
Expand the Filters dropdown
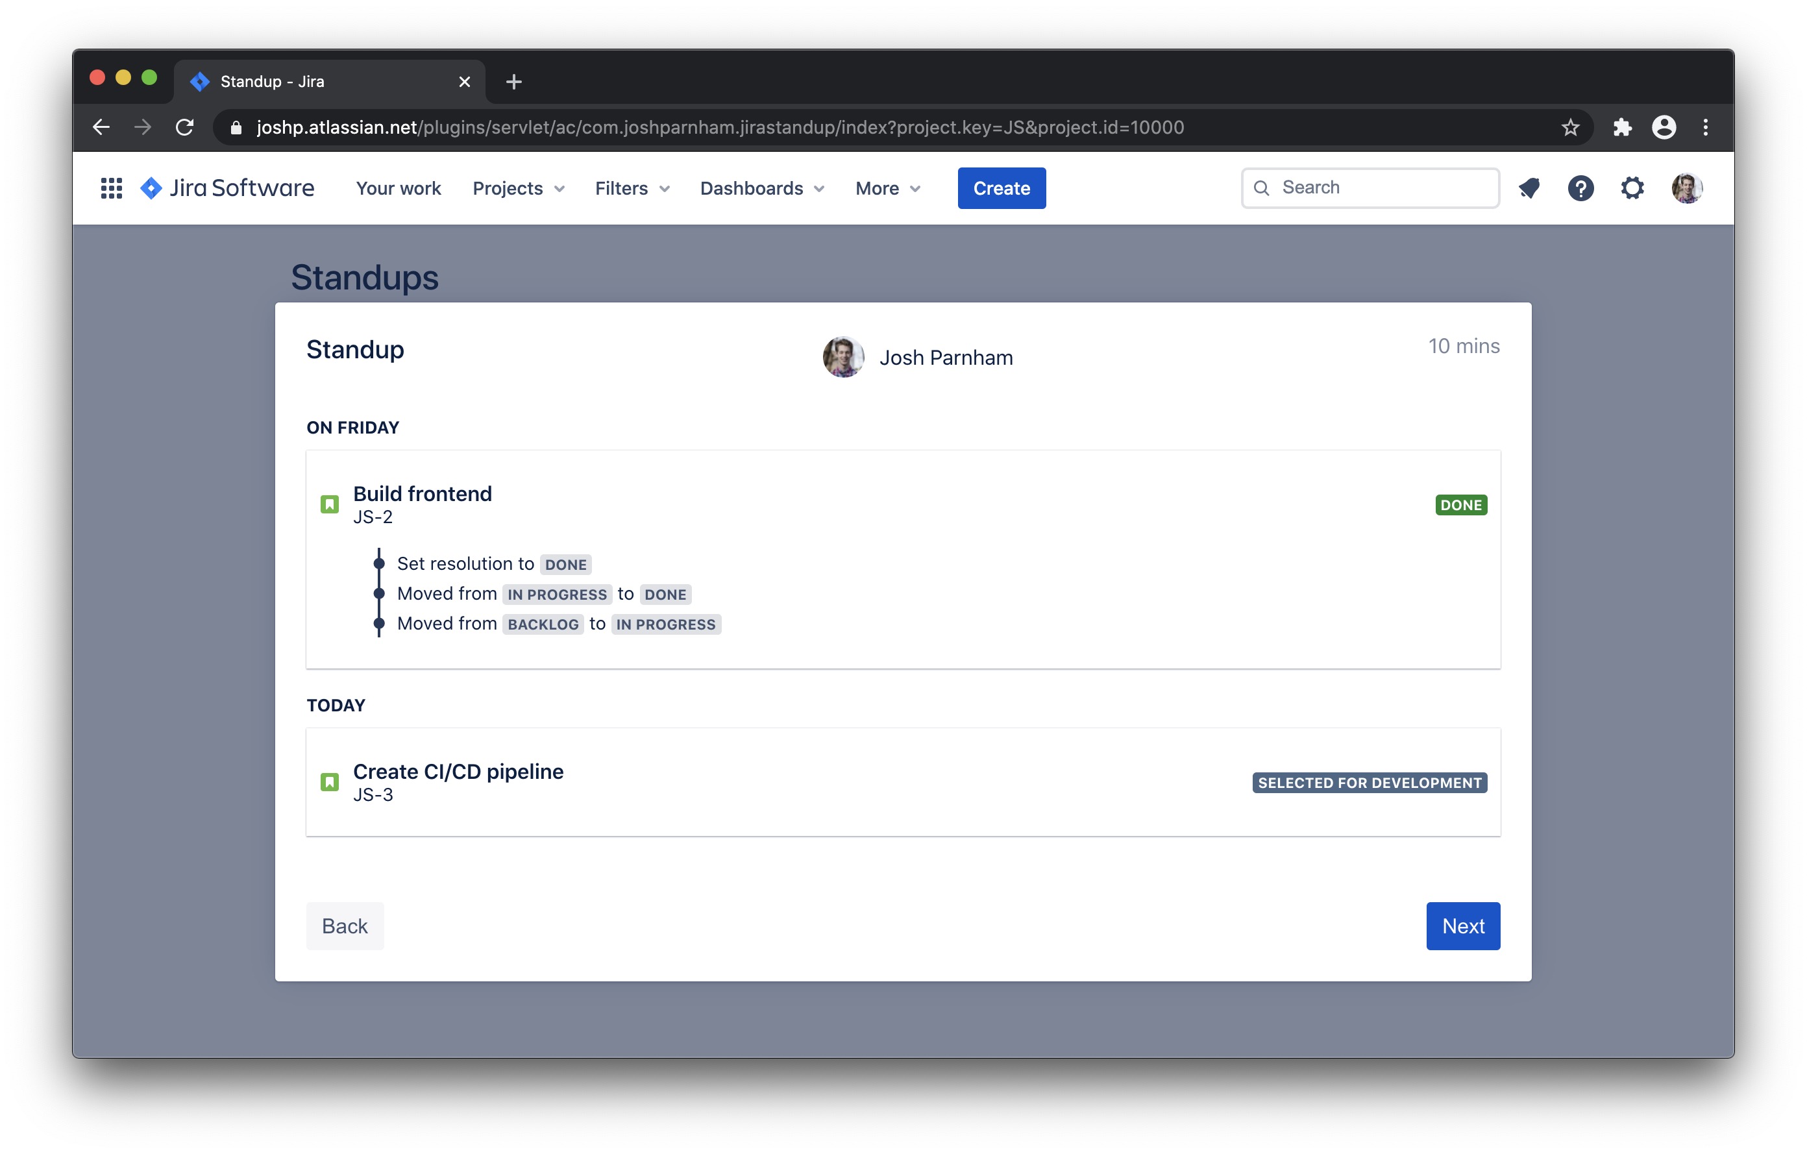point(632,188)
